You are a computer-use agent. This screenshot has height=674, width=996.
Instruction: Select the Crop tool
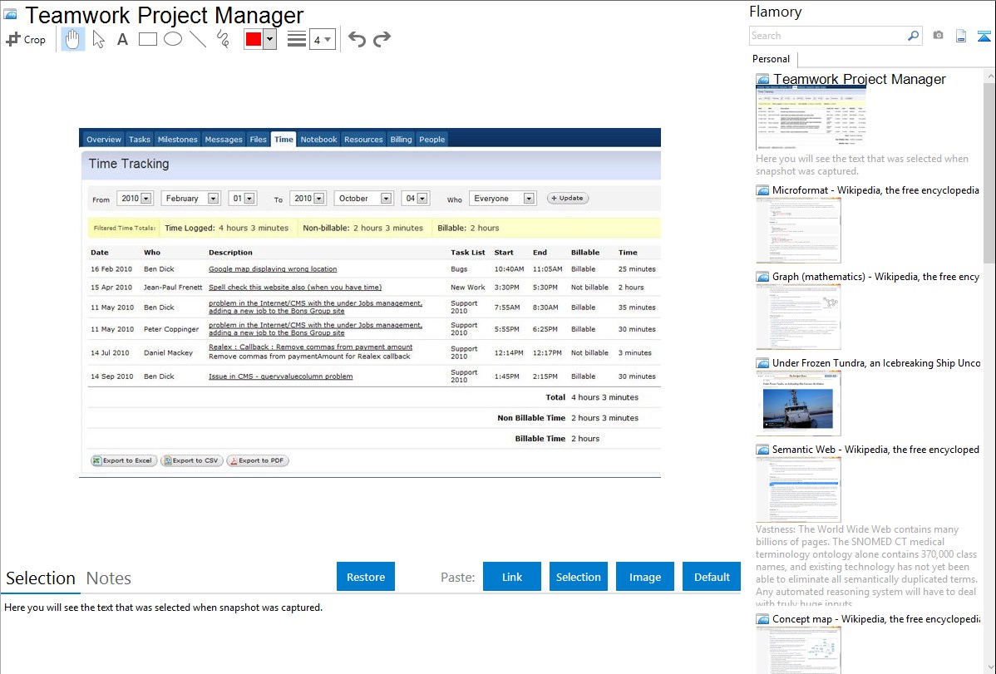[26, 39]
